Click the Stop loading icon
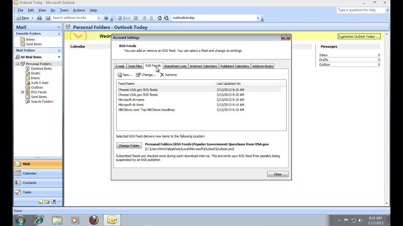The width and height of the screenshot is (403, 226). tap(144, 18)
